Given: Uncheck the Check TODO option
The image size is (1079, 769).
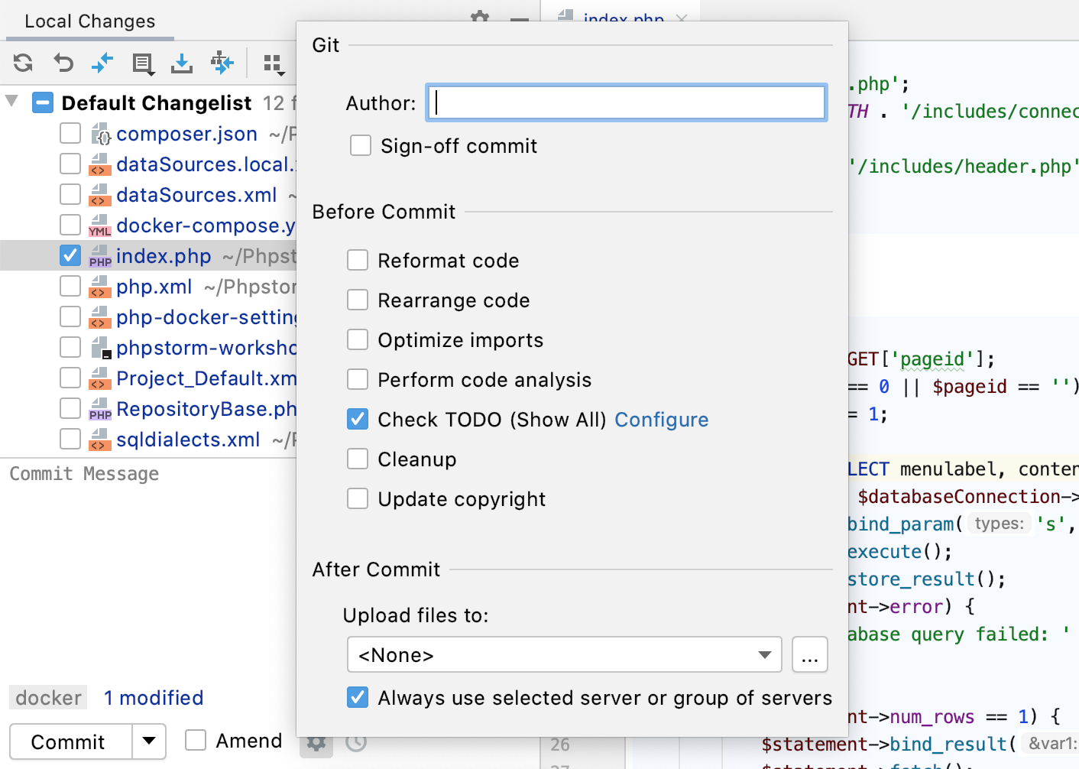Looking at the screenshot, I should pyautogui.click(x=358, y=419).
